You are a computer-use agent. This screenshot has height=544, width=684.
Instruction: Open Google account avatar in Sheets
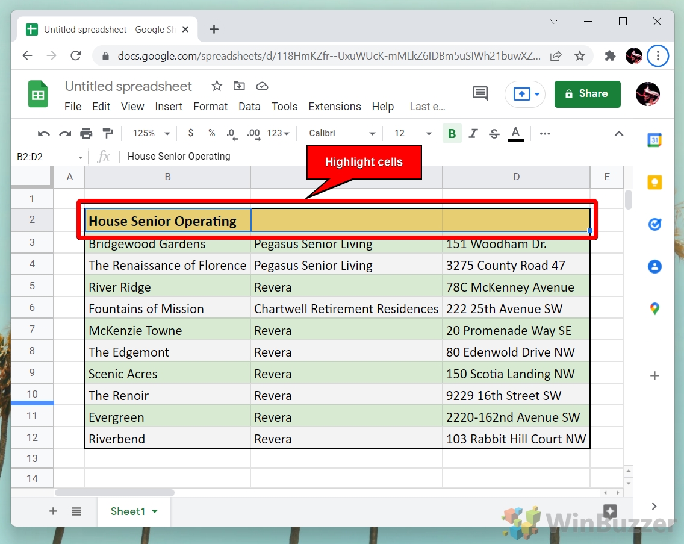point(647,94)
